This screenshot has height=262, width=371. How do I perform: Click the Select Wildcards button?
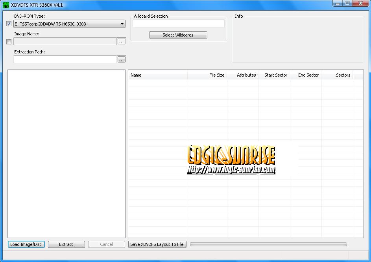point(178,35)
